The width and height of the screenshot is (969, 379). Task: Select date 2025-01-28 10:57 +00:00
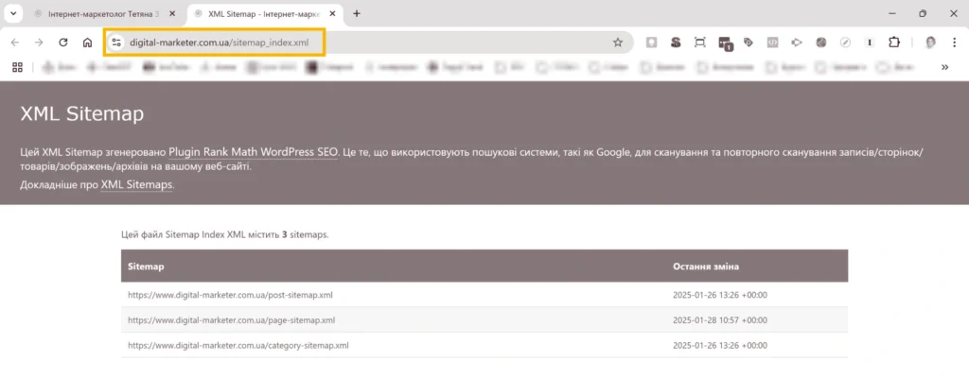(720, 320)
